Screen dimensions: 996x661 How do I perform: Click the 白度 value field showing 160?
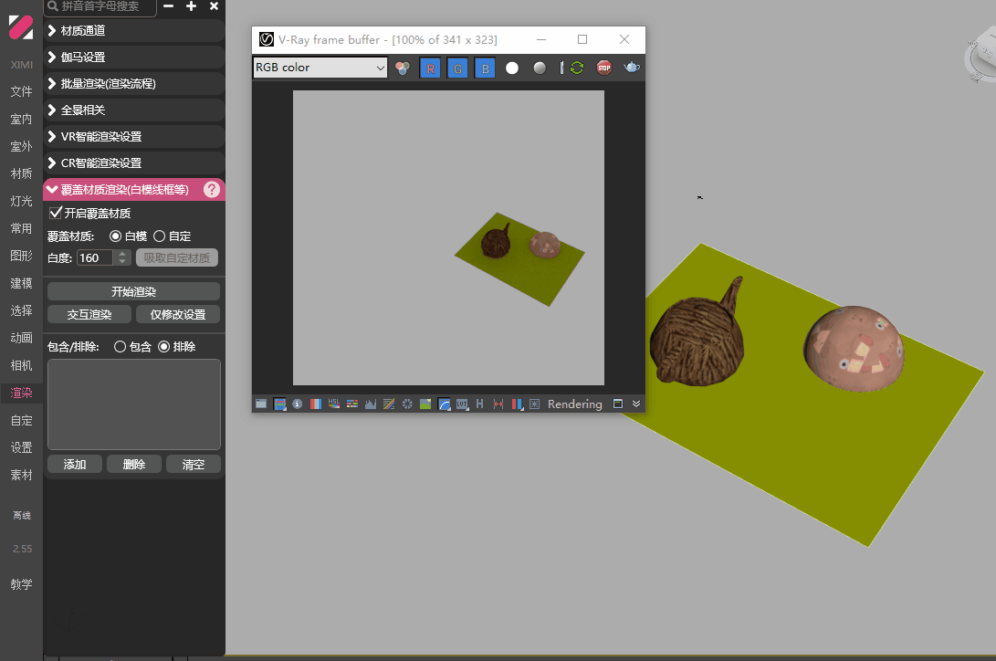[x=95, y=257]
